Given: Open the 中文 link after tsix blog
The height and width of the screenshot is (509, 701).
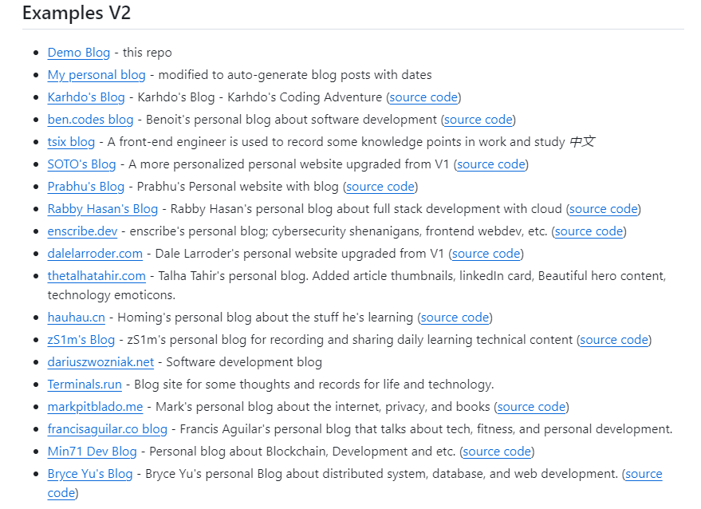Looking at the screenshot, I should (582, 142).
